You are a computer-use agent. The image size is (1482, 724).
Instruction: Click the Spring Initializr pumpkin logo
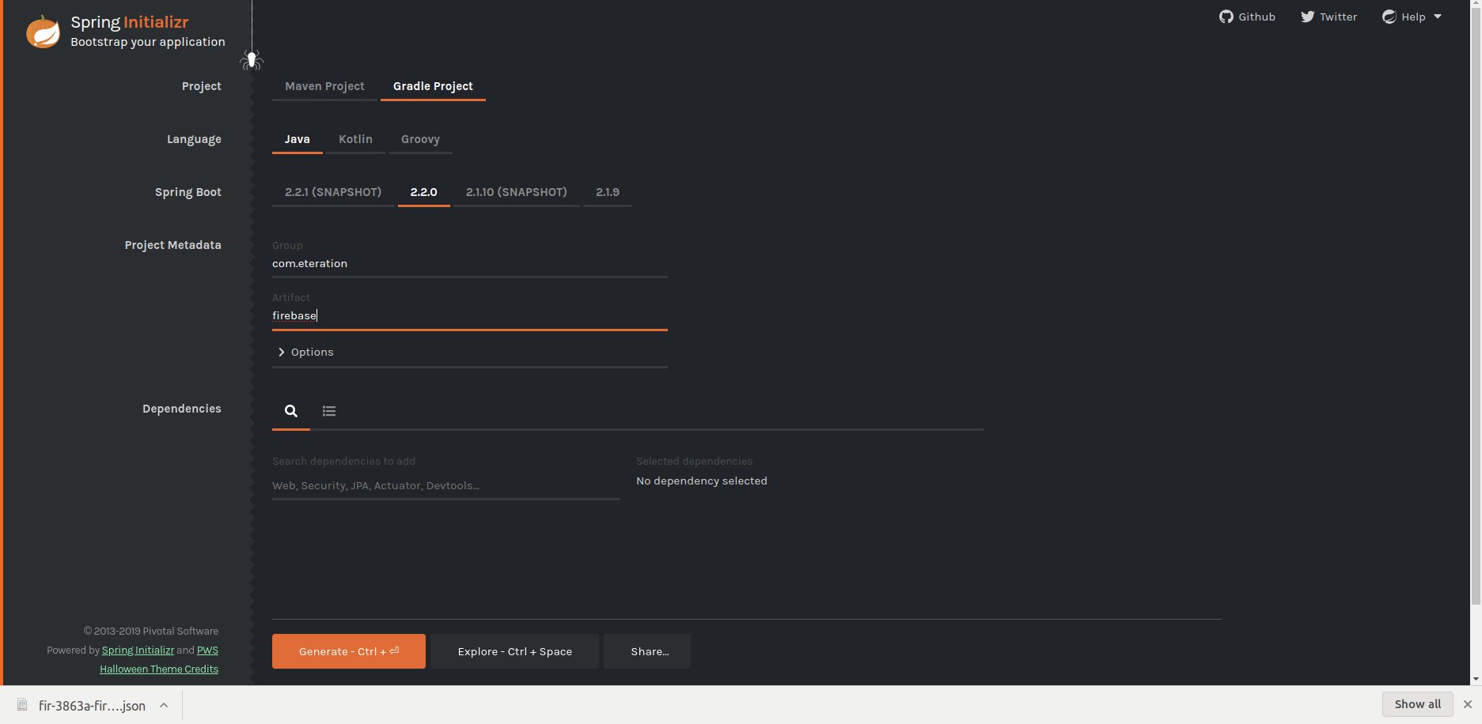coord(43,32)
